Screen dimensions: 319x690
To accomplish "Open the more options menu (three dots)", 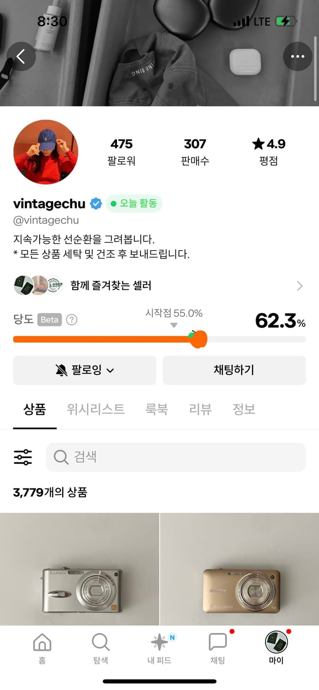I will [297, 57].
